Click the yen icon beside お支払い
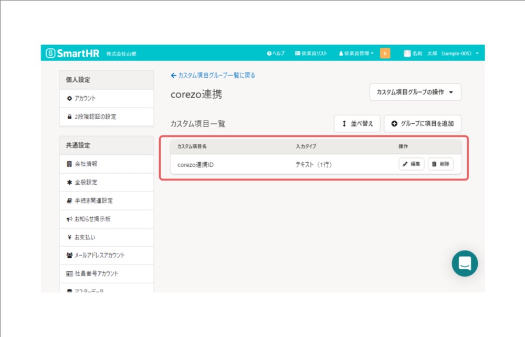 click(69, 237)
